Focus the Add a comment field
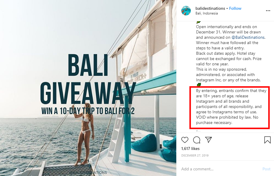274x176 pixels. (x=220, y=169)
